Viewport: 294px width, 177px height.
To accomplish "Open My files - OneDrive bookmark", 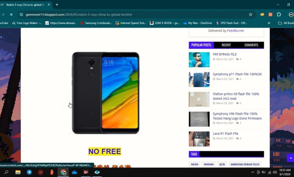I will 198,23.
